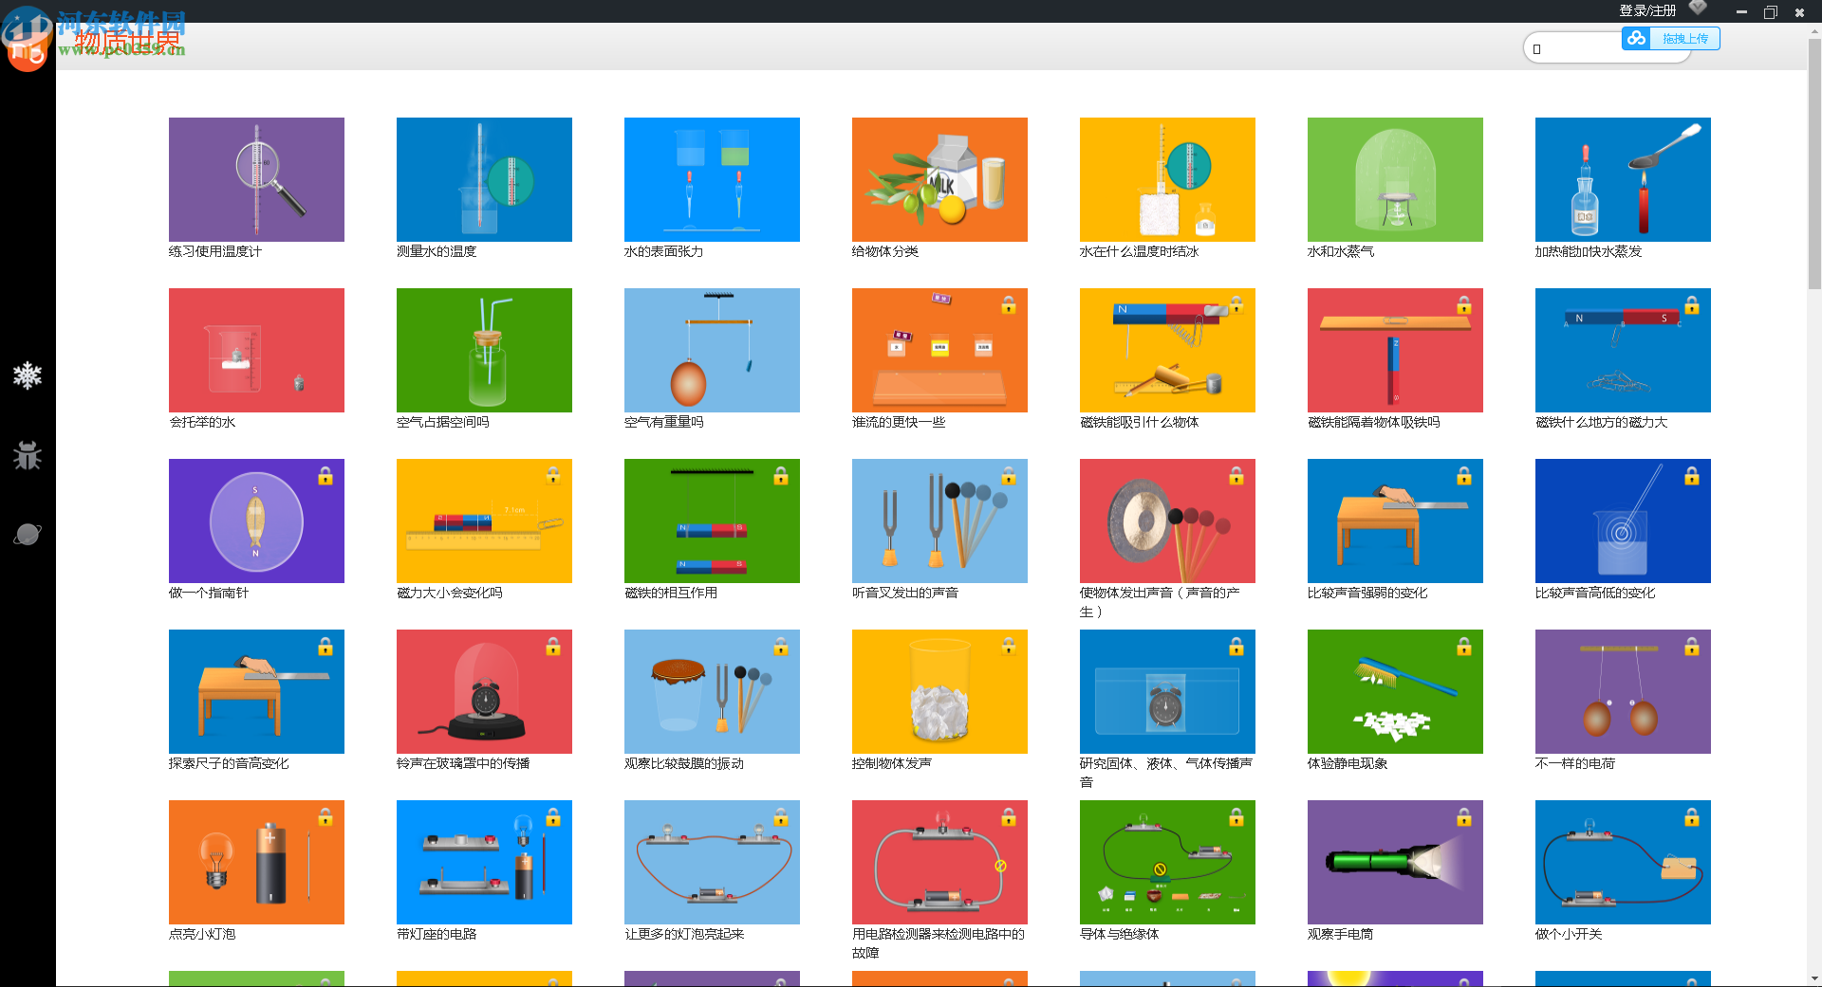Click the lock icon on 磁铁能吸引什么物体
The image size is (1822, 987).
pyautogui.click(x=1236, y=305)
